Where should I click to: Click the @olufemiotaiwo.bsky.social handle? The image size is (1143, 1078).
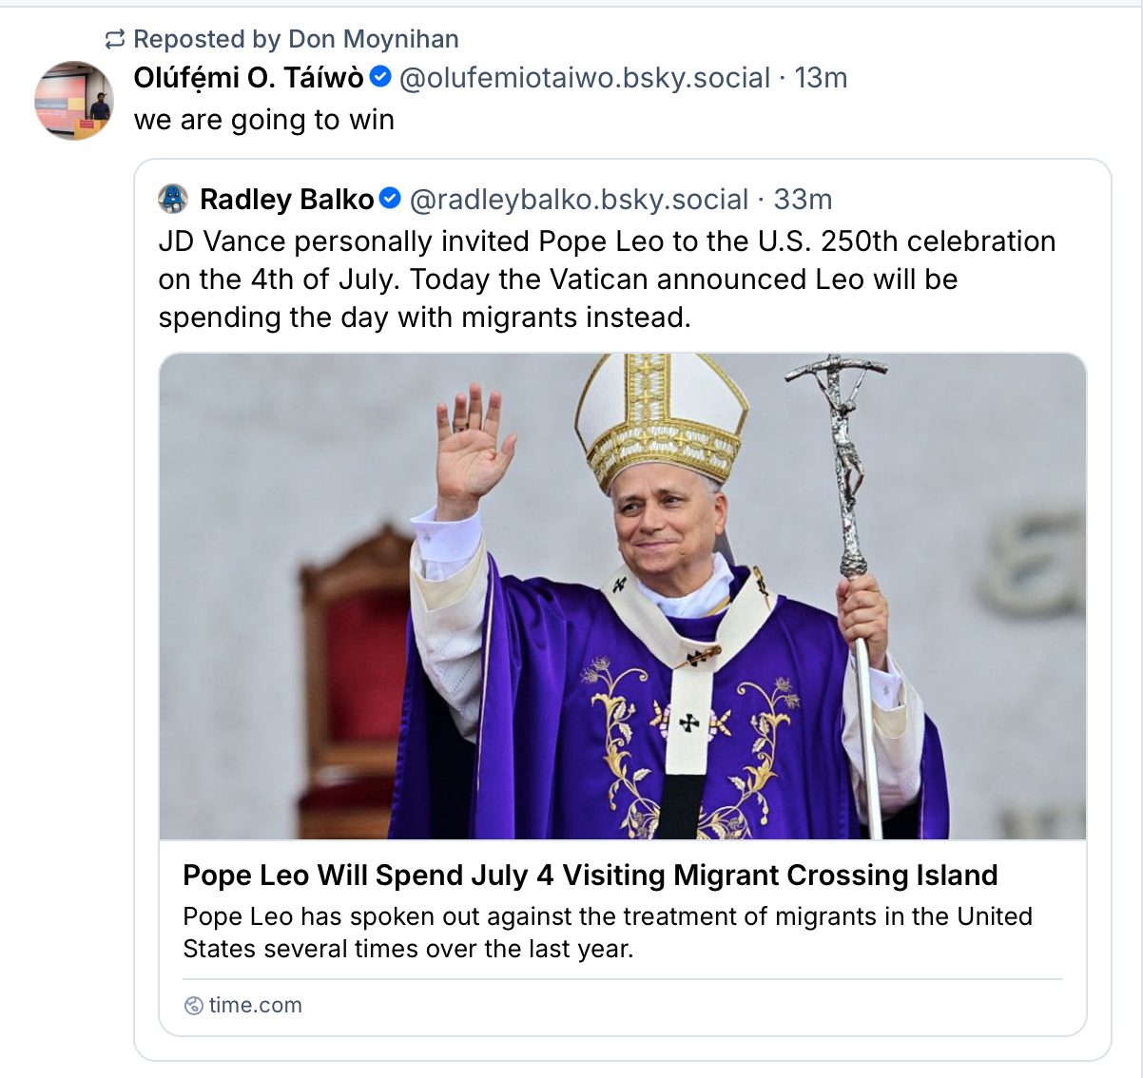point(584,78)
